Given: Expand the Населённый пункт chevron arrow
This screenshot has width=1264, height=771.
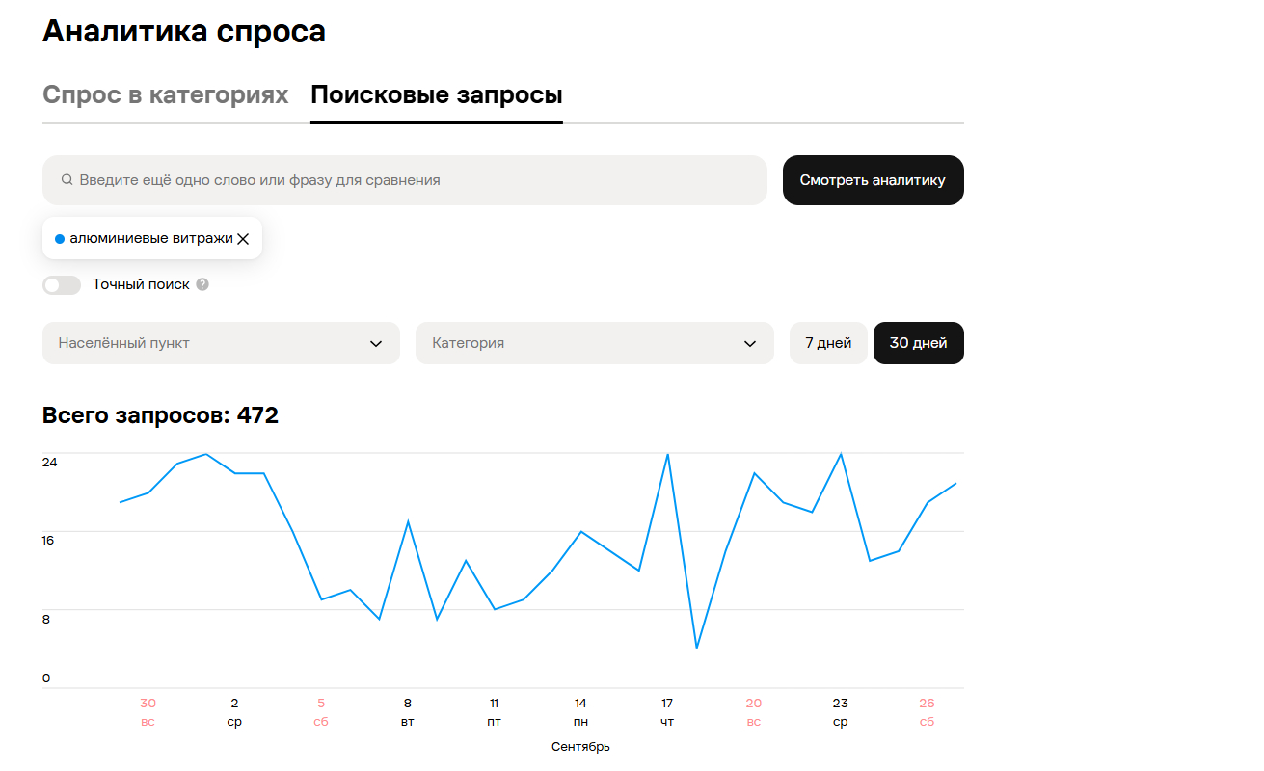Looking at the screenshot, I should point(376,344).
